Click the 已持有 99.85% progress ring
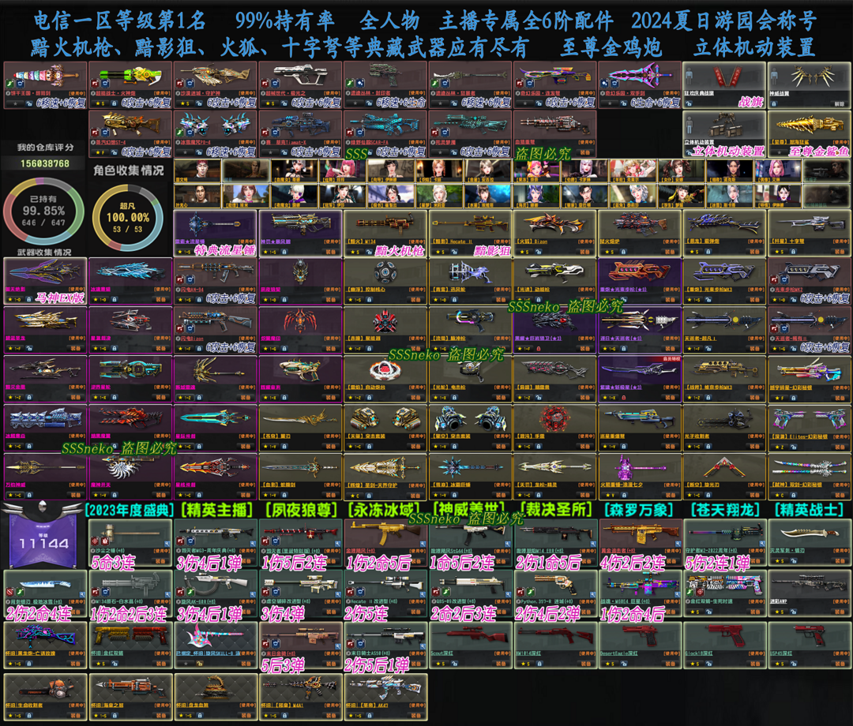Screen dimensions: 853x726 [43, 211]
